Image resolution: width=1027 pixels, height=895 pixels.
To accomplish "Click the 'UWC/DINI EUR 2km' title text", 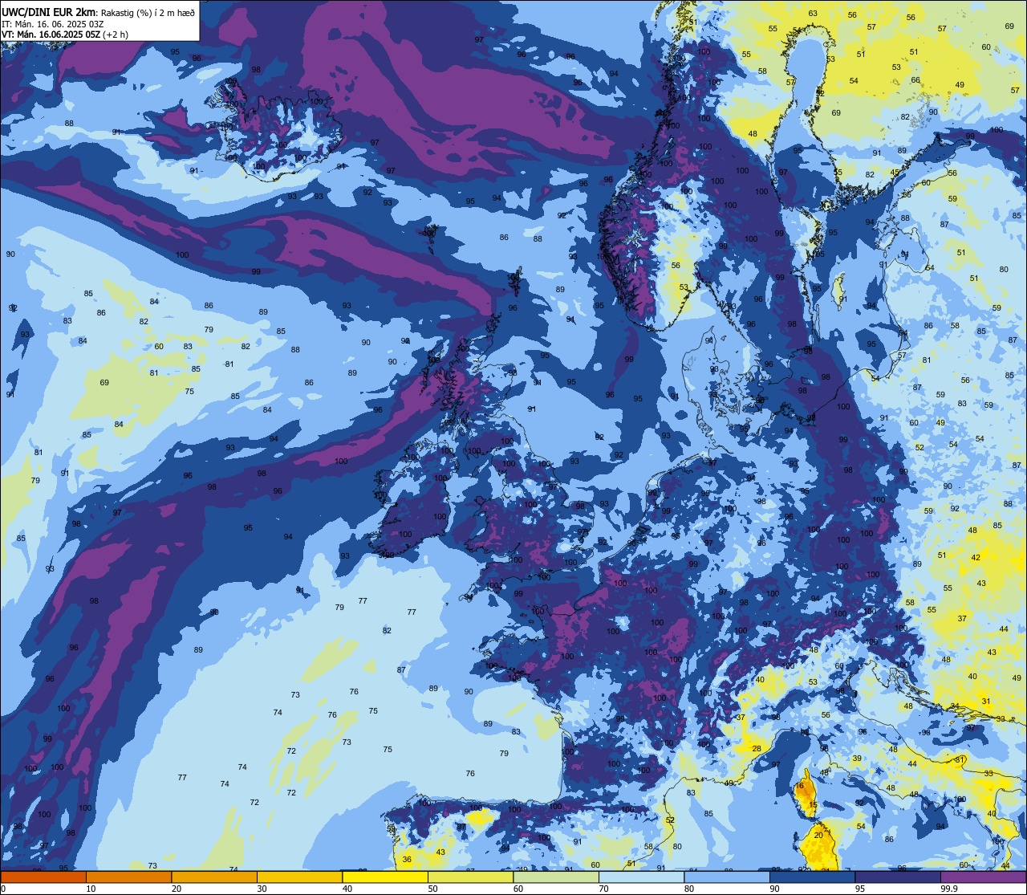I will coord(49,11).
